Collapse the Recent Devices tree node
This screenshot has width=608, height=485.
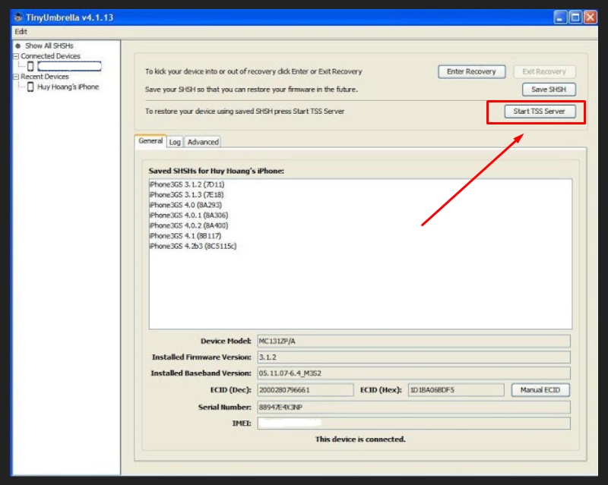[x=16, y=77]
